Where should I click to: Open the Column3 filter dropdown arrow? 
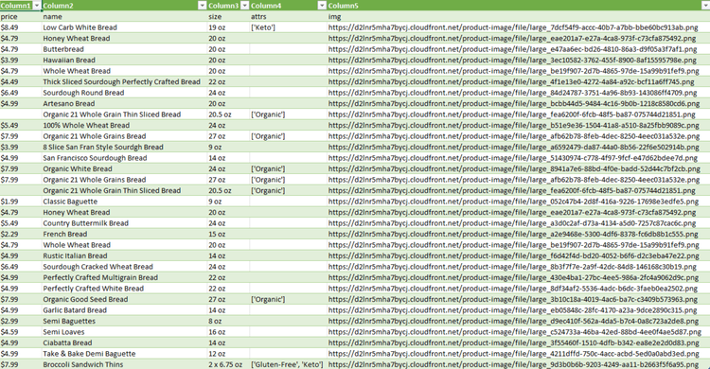244,6
